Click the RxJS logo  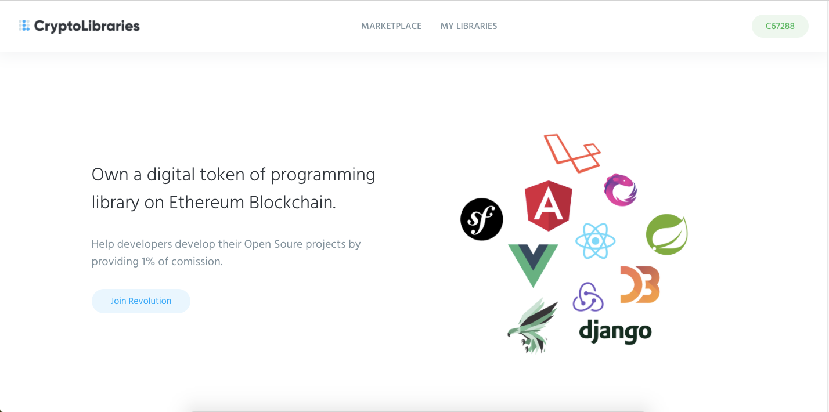tap(620, 190)
